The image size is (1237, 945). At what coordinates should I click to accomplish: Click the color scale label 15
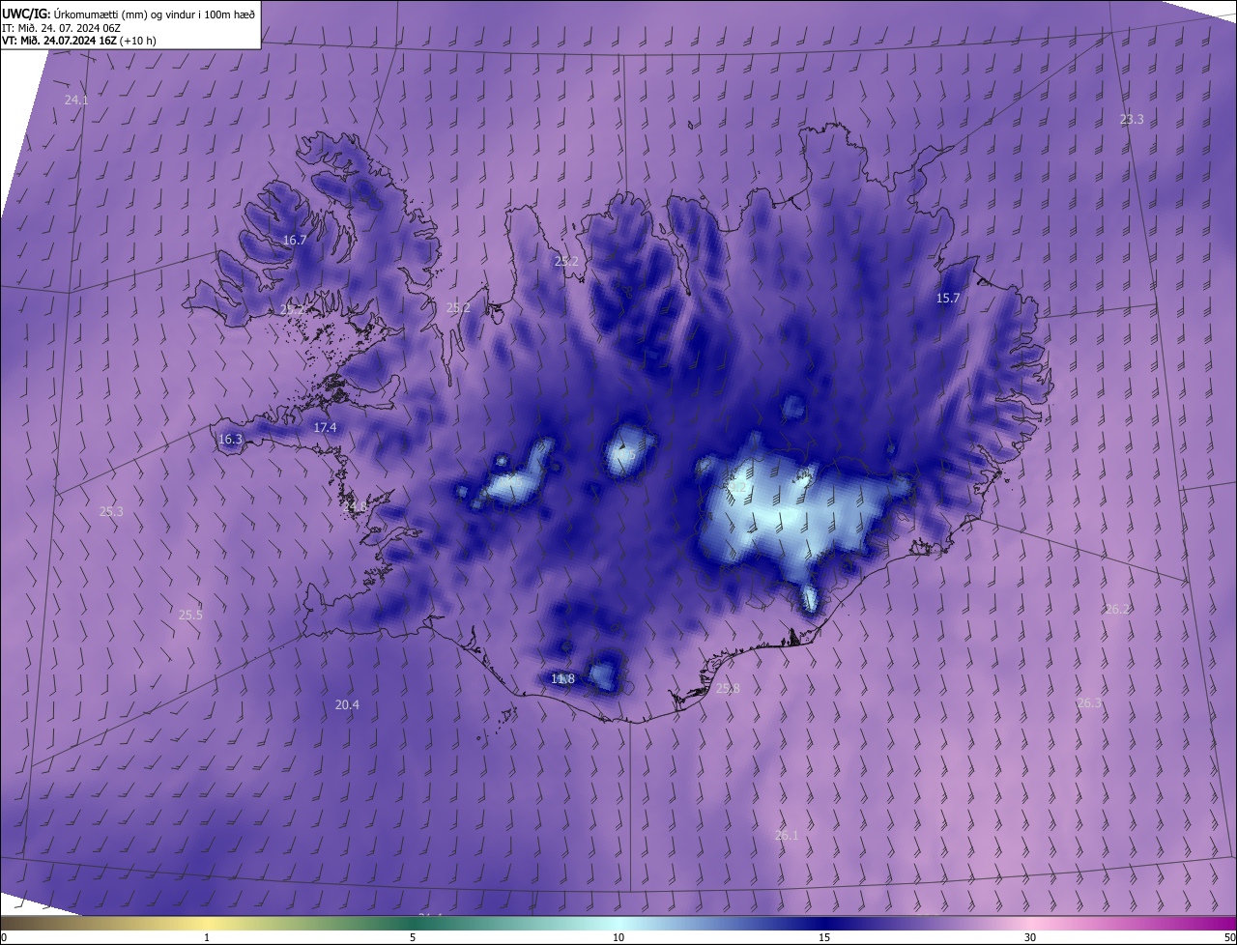(824, 938)
